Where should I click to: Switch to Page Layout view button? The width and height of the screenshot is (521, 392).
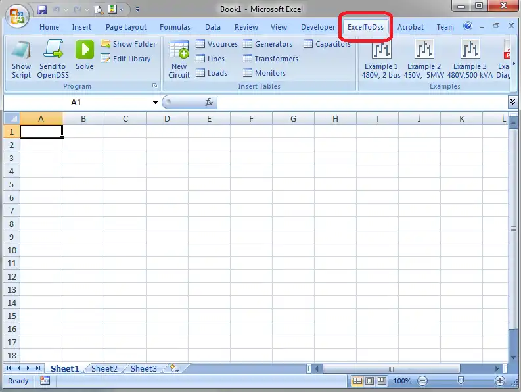(369, 381)
